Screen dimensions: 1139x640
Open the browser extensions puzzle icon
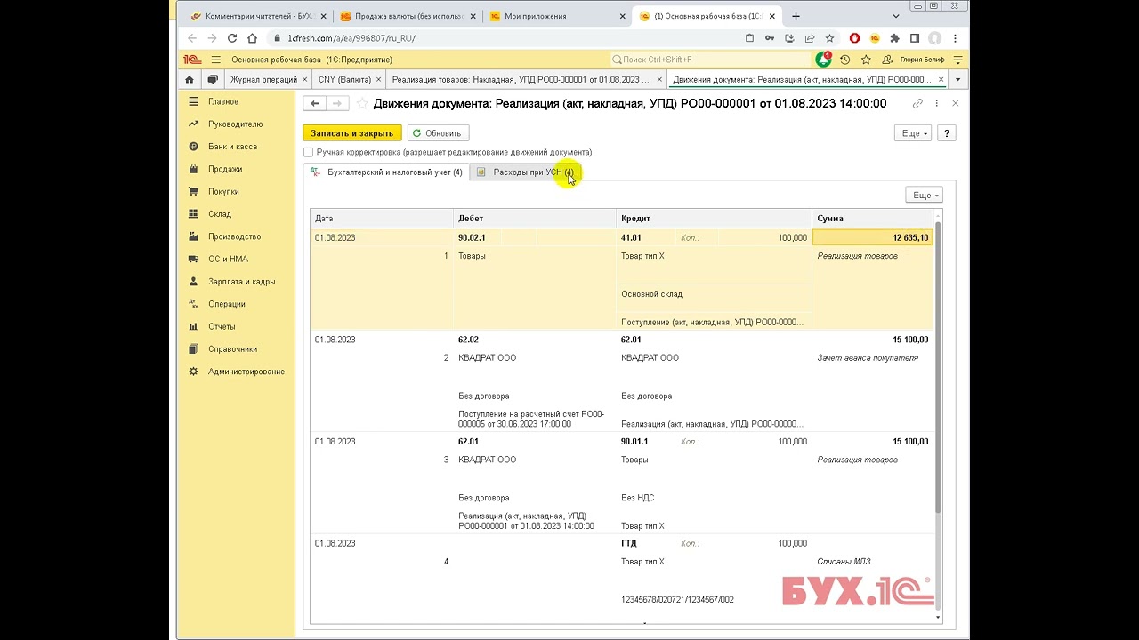[x=894, y=38]
